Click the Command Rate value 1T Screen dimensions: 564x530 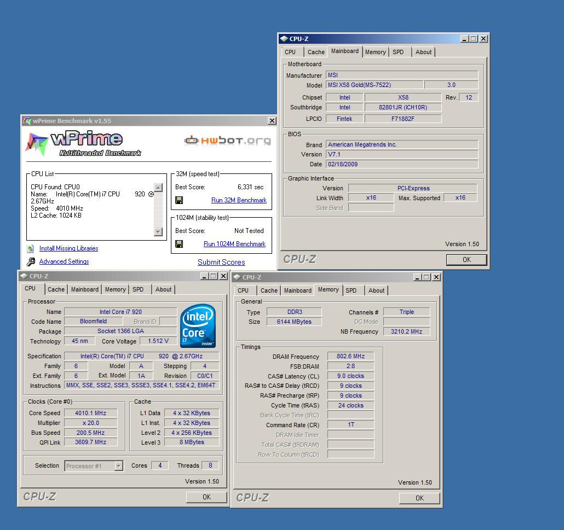350,425
